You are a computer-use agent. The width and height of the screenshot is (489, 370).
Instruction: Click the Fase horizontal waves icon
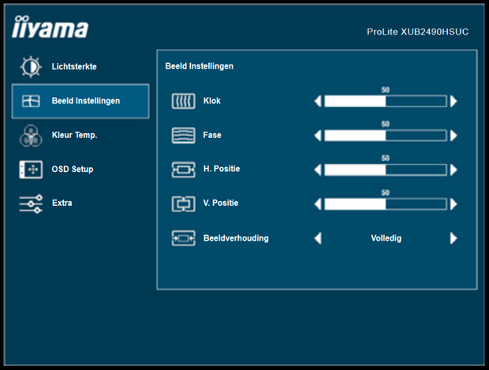point(183,136)
